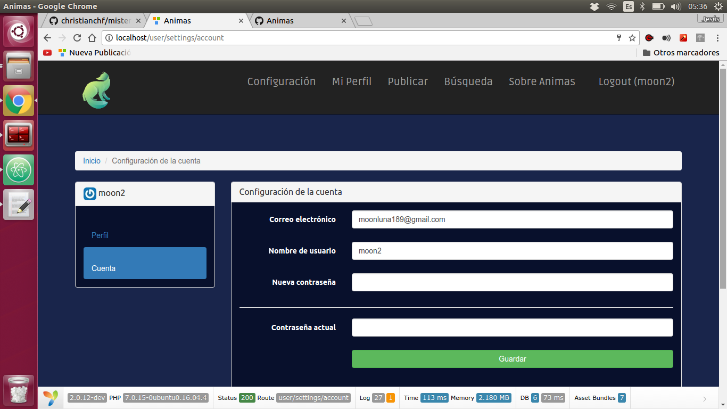Click the Jesús Chrome profile button
The width and height of the screenshot is (727, 409).
click(x=711, y=19)
